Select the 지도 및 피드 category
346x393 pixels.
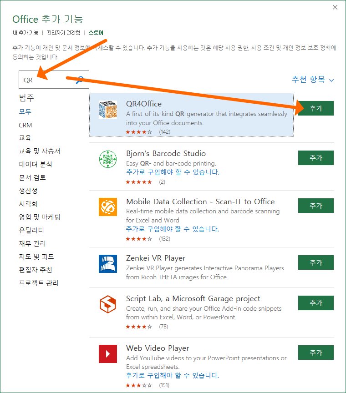click(36, 257)
